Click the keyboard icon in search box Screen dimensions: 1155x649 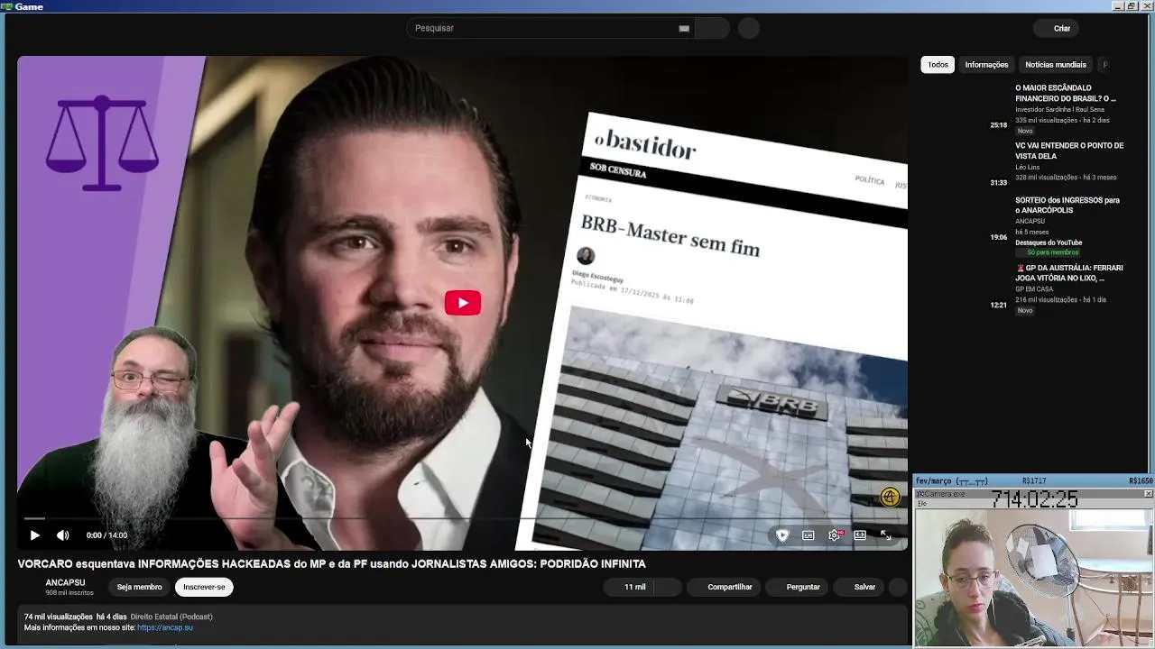click(684, 29)
